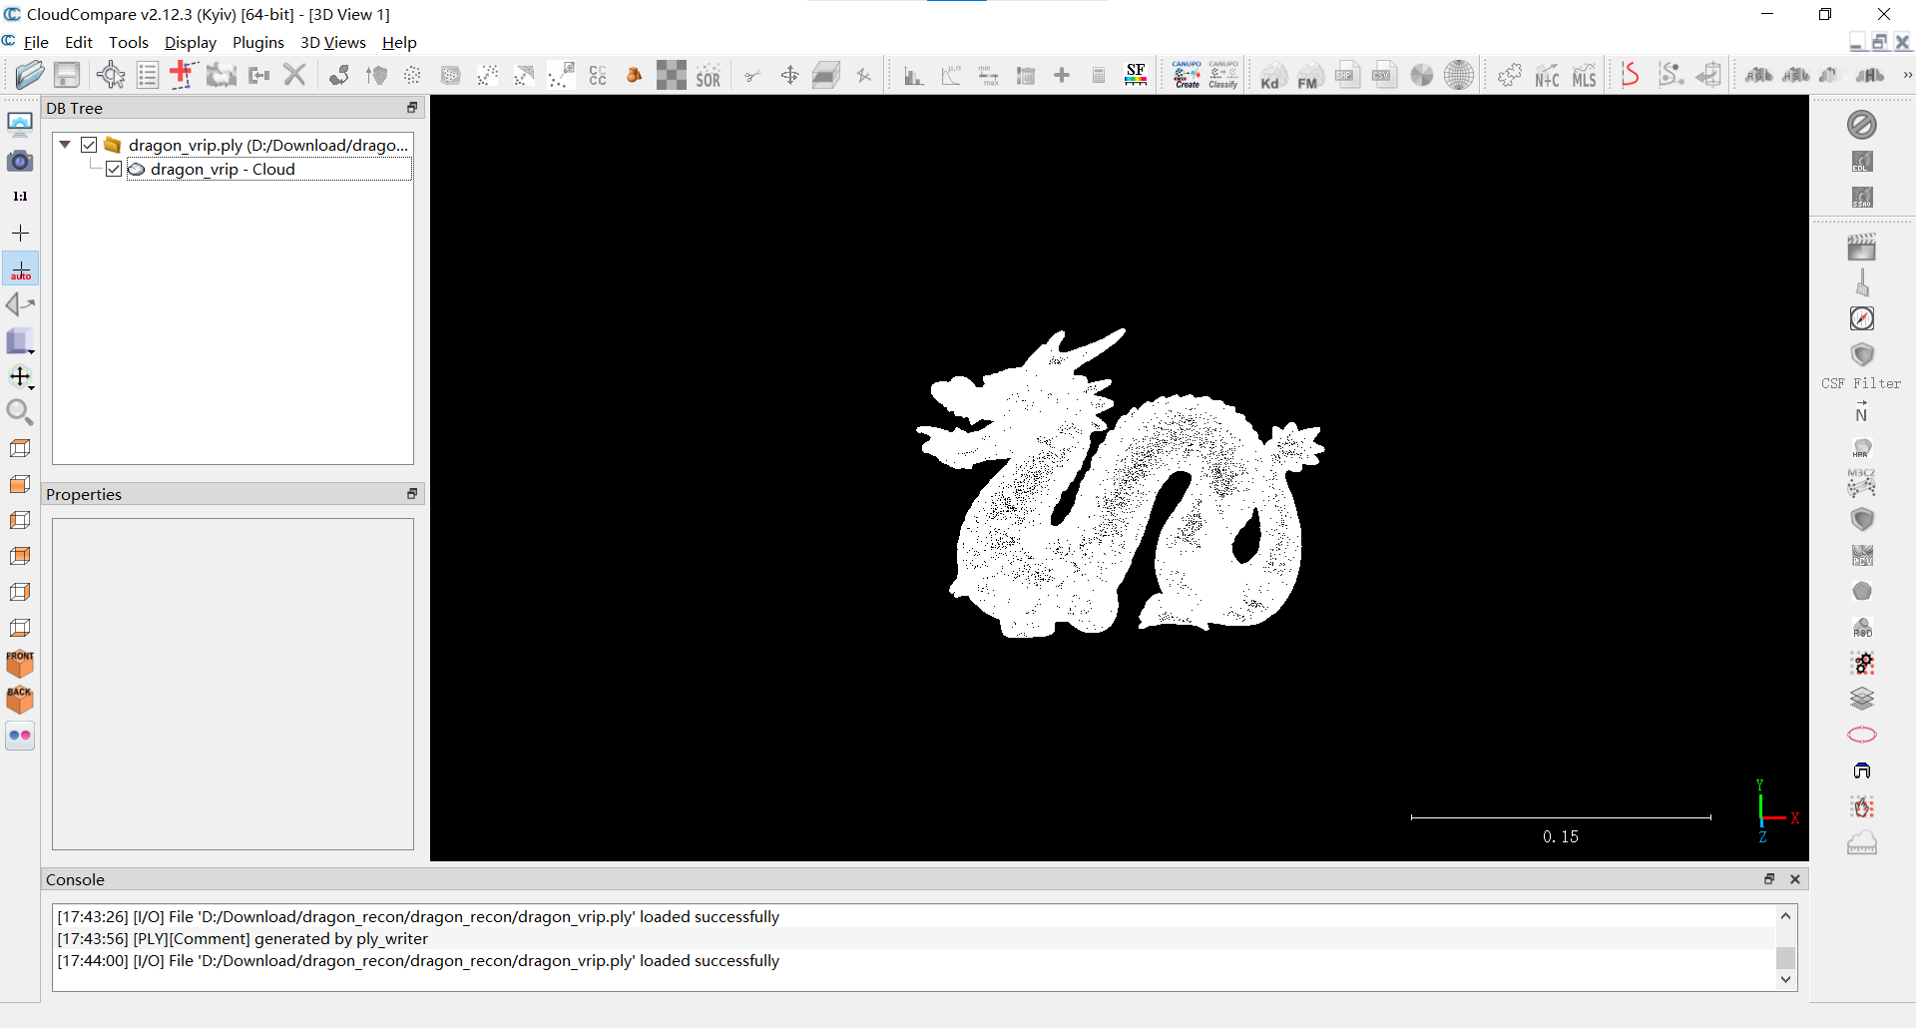Click the CSV export plugin icon
This screenshot has height=1028, width=1916.
click(1384, 75)
